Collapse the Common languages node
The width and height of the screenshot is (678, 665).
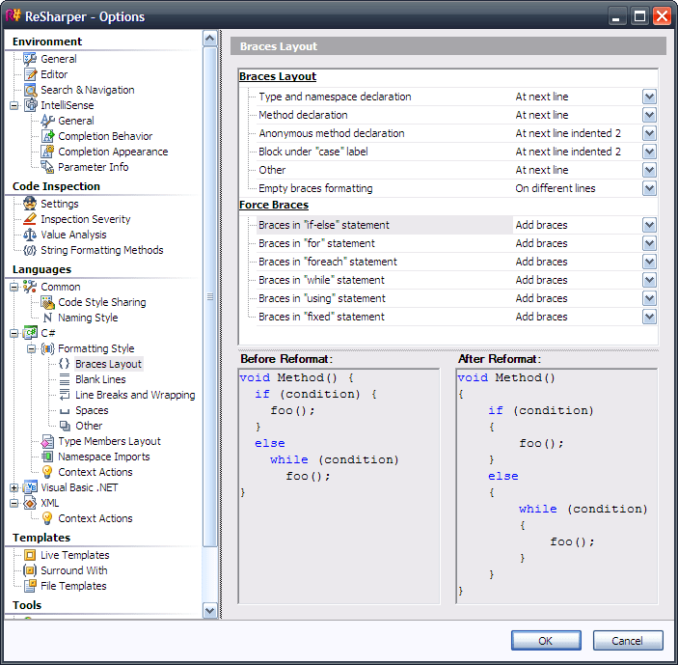pyautogui.click(x=14, y=287)
